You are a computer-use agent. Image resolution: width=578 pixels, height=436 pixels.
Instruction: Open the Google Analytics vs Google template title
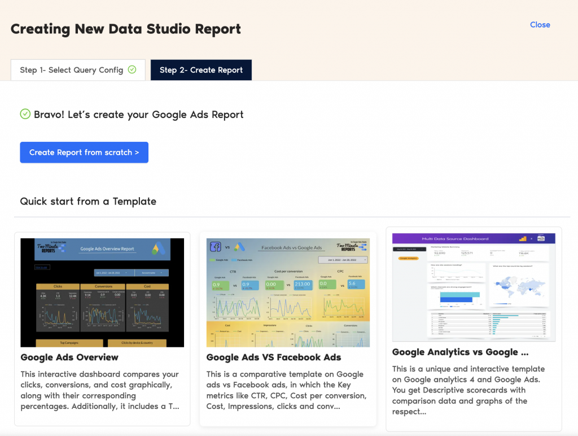(460, 352)
